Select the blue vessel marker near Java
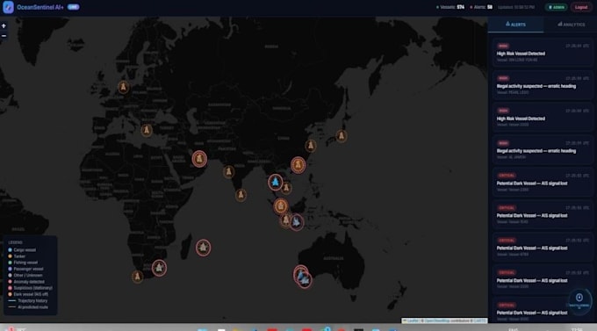 pyautogui.click(x=296, y=221)
